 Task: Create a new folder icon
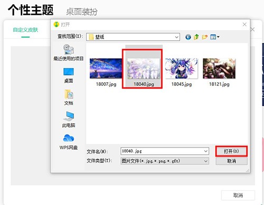(x=204, y=37)
